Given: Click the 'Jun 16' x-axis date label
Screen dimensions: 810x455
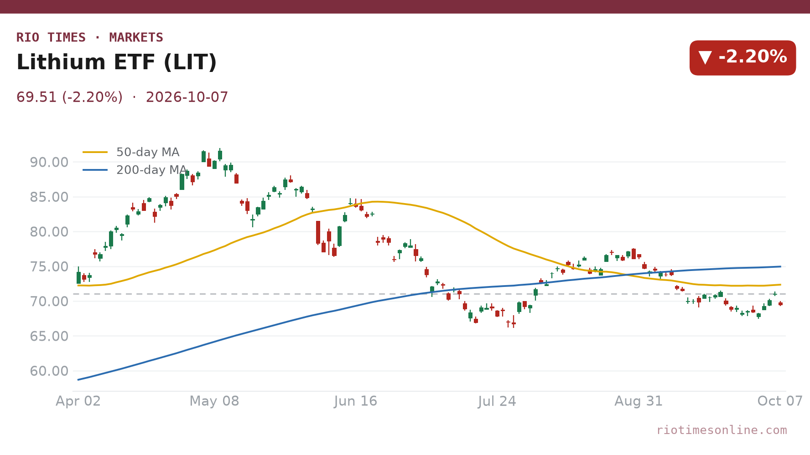Looking at the screenshot, I should (x=356, y=401).
